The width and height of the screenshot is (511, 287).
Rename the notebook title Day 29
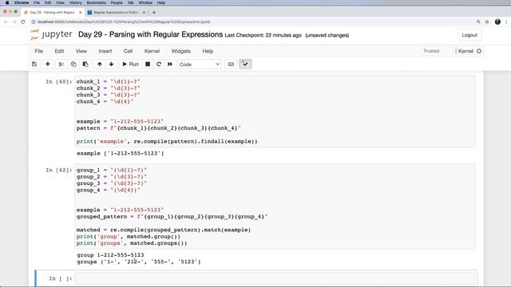coord(151,34)
